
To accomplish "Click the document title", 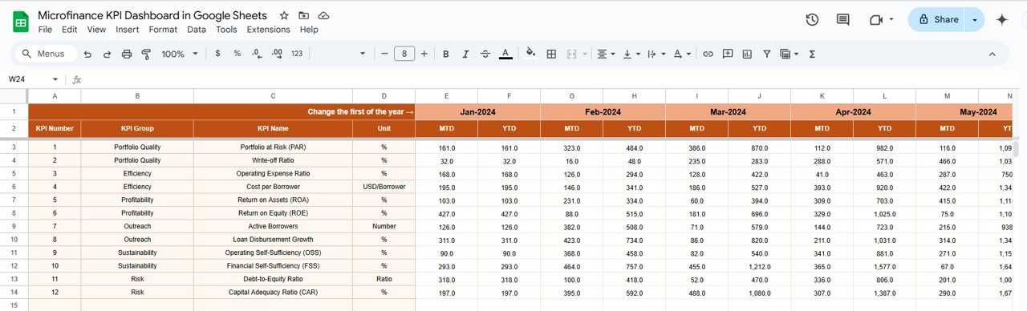I will tap(152, 15).
